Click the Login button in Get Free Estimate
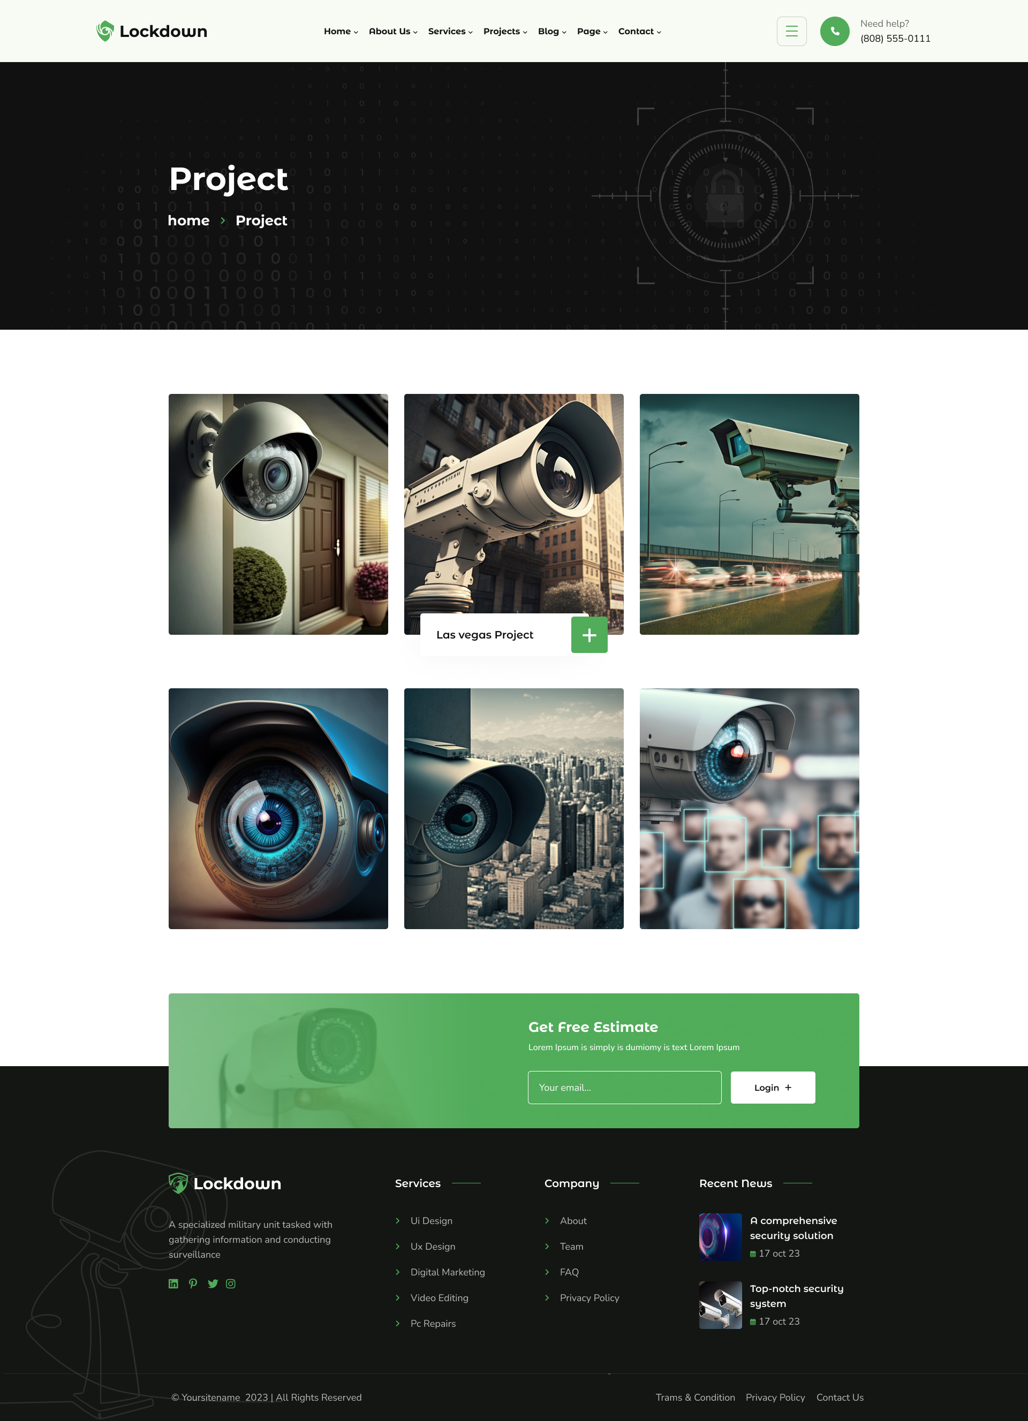 pos(772,1087)
